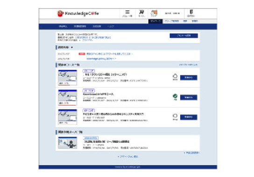This screenshot has width=254, height=177.
Task: Click the e-learning tag above first course title
Action: click(89, 71)
